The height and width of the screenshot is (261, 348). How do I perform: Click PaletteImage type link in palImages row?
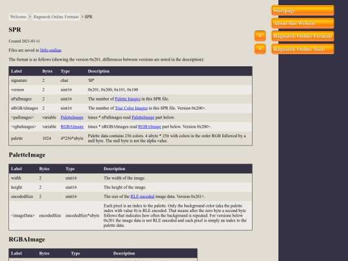(x=72, y=117)
